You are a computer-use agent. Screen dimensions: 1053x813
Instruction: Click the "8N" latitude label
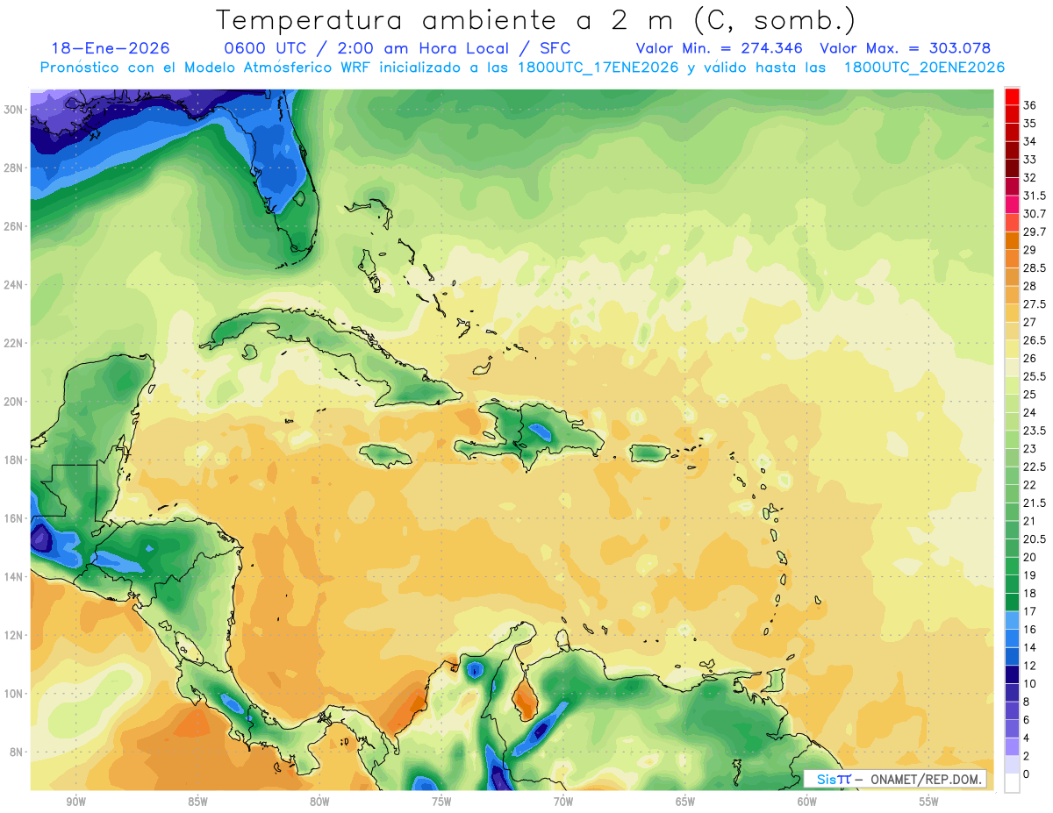click(18, 752)
